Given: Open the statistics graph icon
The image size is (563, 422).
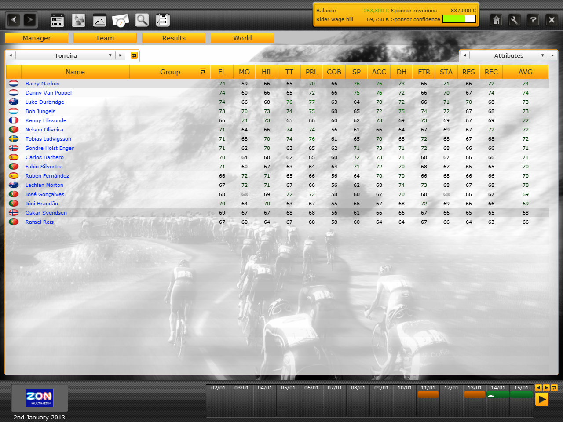Looking at the screenshot, I should pos(99,20).
